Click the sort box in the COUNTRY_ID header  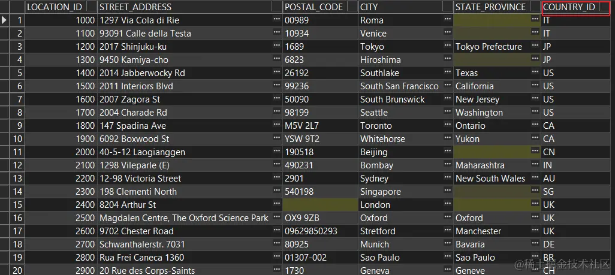604,7
